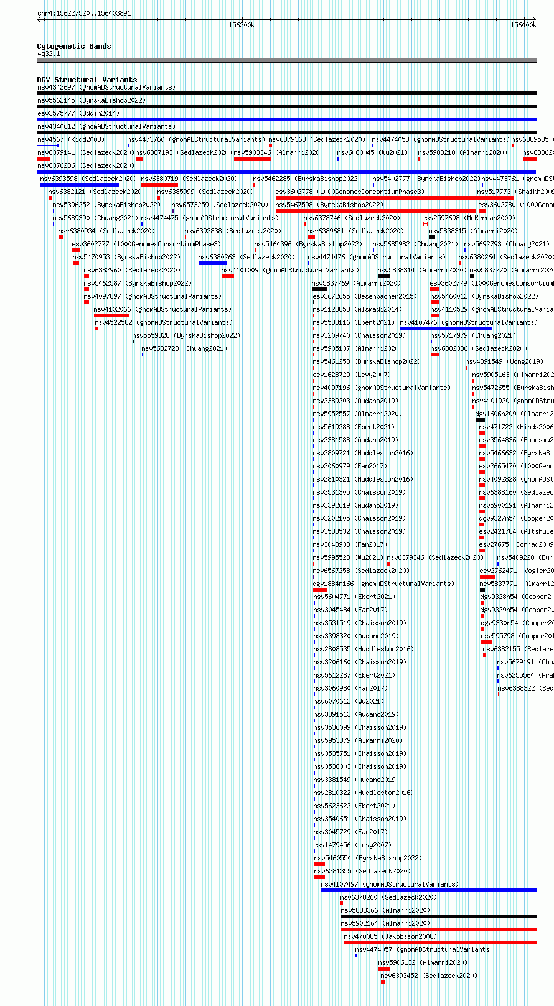Click the dgv1884n166 variant label

coord(384,584)
